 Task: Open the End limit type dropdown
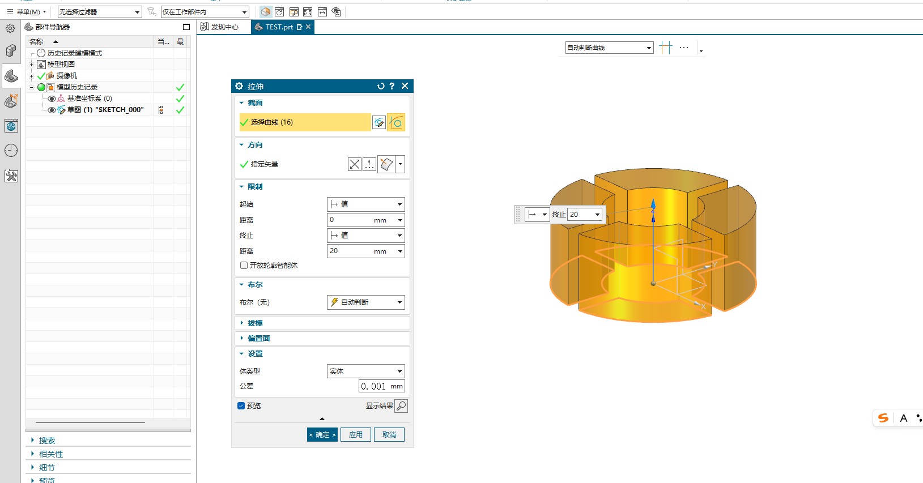(x=366, y=236)
